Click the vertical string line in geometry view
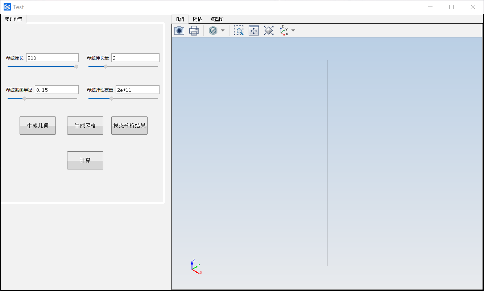 click(327, 163)
